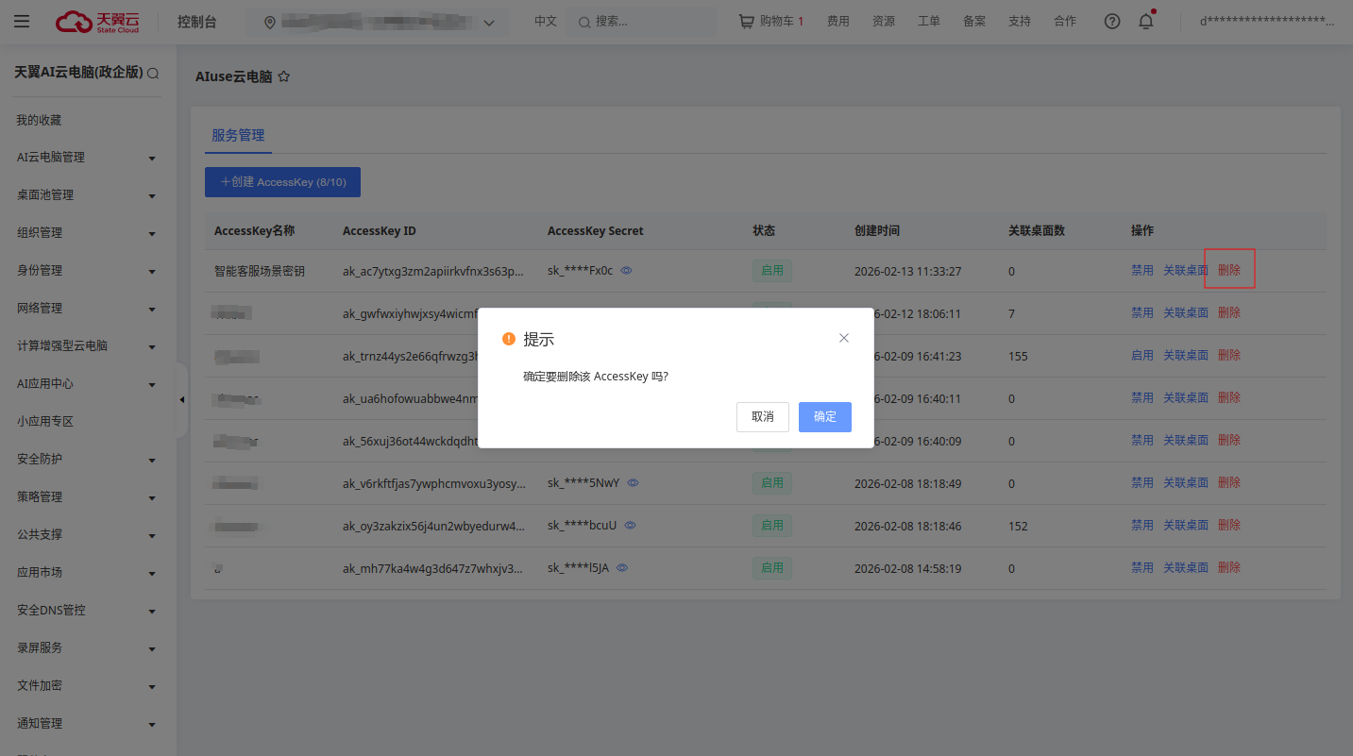Reveal secret for sk_****bcuU
This screenshot has width=1353, height=756.
[x=630, y=526]
